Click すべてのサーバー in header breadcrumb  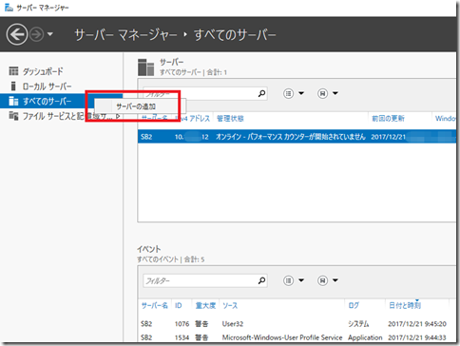235,34
